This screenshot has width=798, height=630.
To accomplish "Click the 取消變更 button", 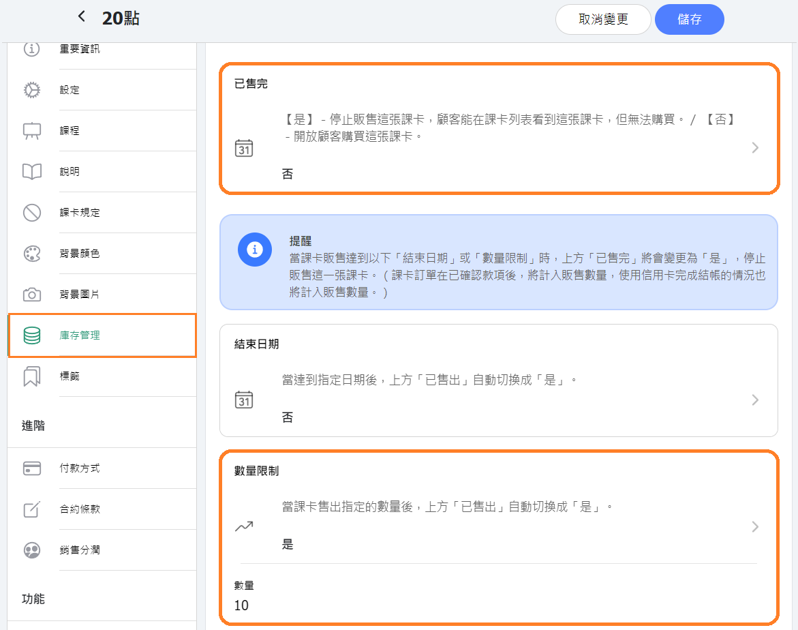I will coord(603,20).
